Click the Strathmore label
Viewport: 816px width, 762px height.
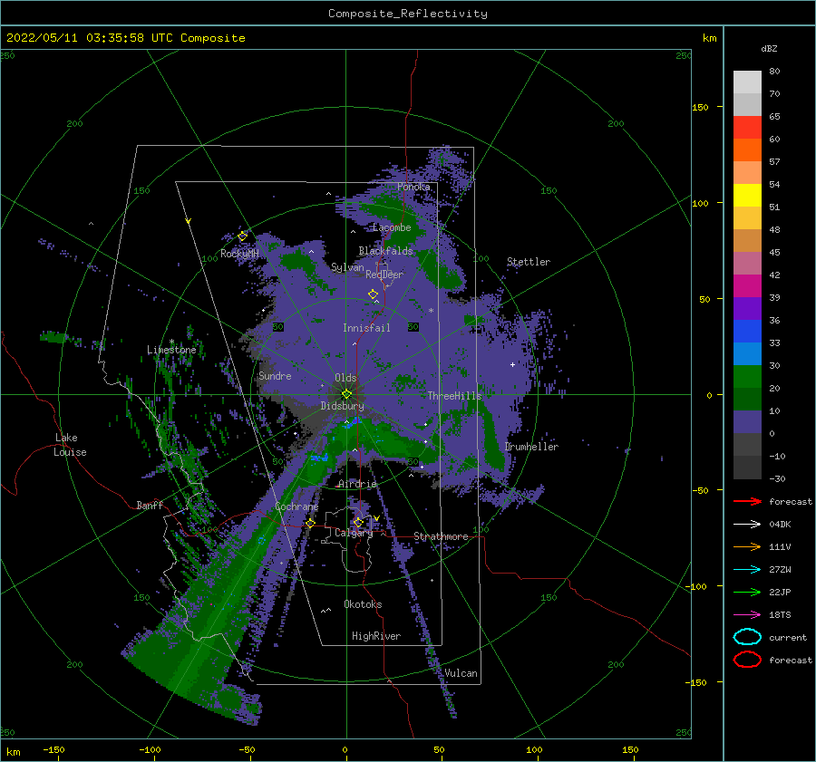click(441, 536)
